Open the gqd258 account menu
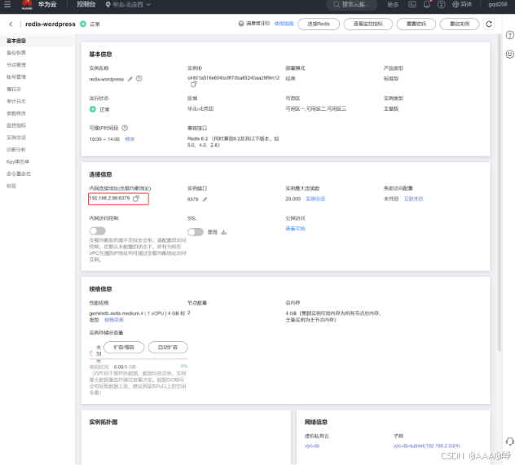 498,5
